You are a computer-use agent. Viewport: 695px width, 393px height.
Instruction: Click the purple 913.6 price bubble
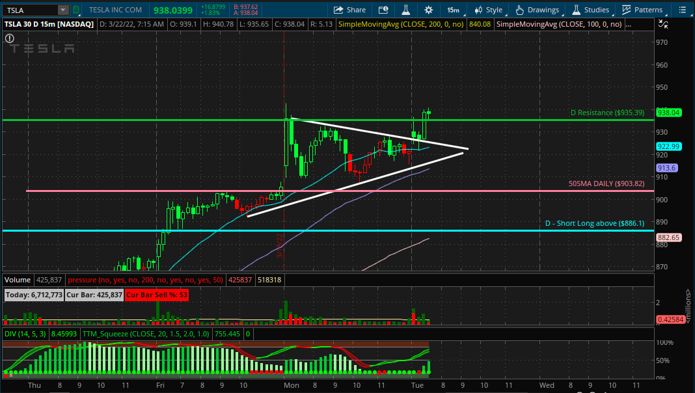pos(666,168)
